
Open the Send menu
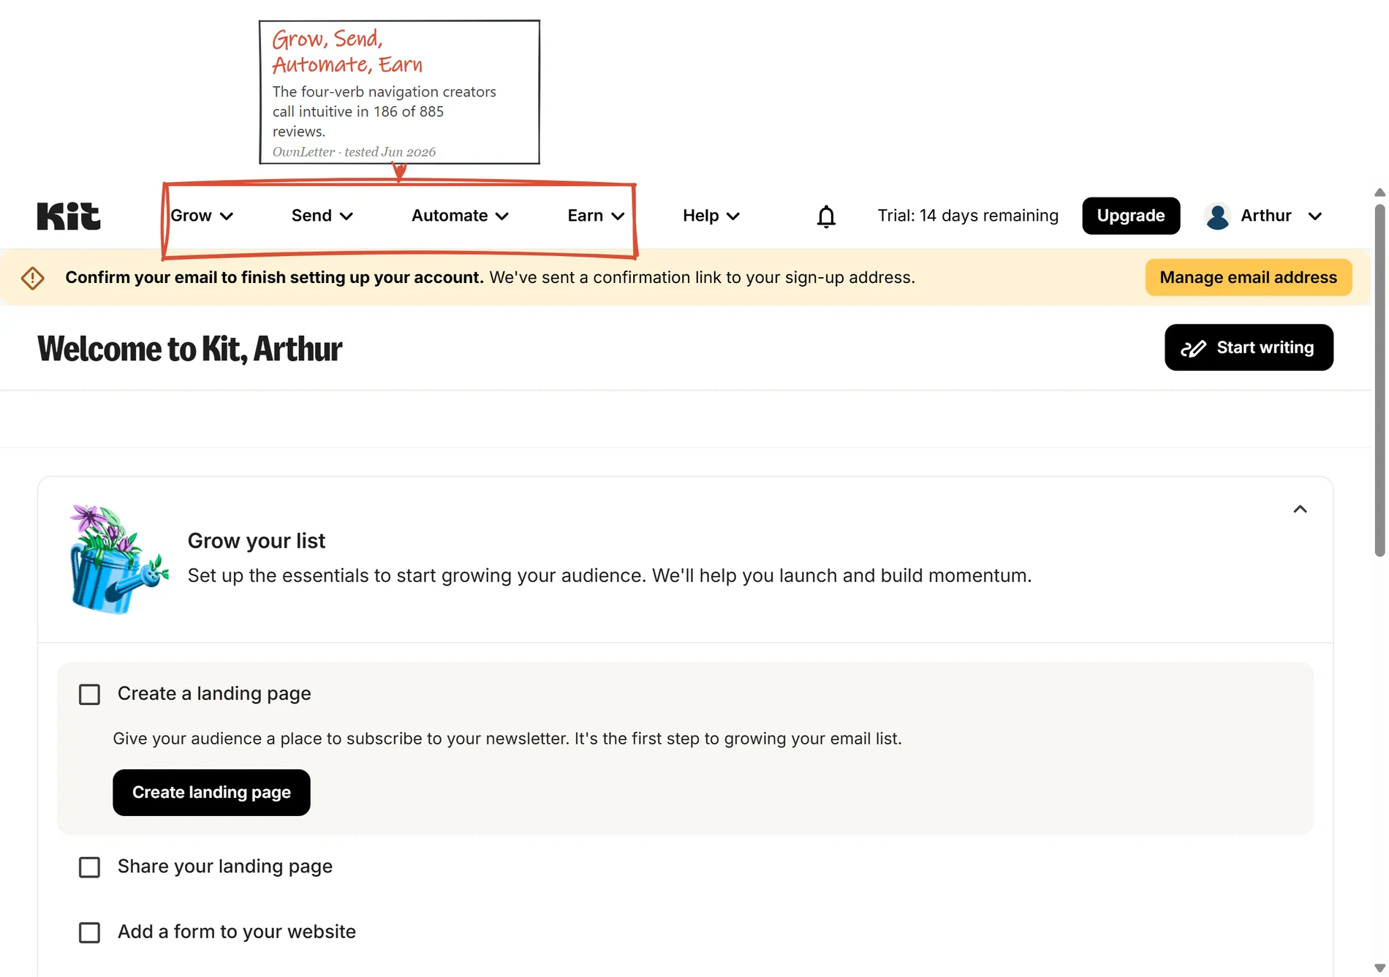322,216
